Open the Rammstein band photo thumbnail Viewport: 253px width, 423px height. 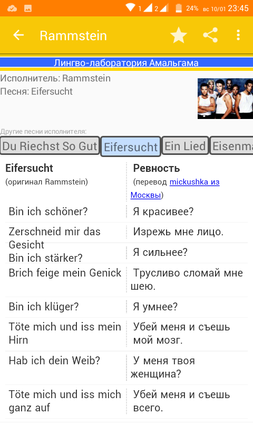pos(225,98)
